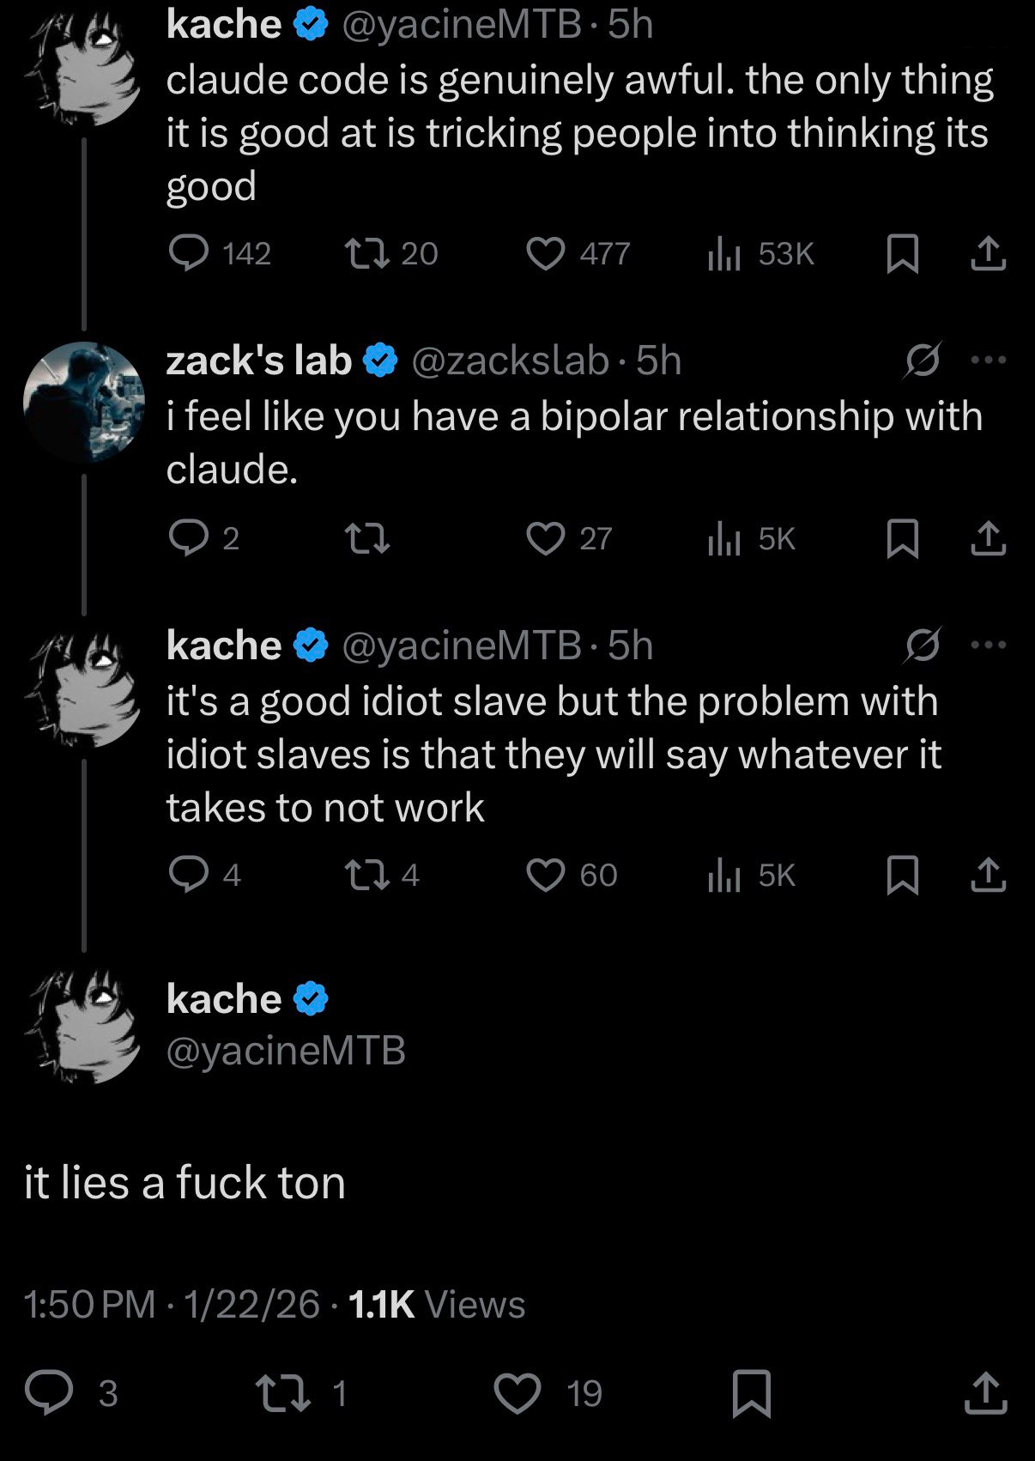Open zack's lab profile picture

(84, 402)
